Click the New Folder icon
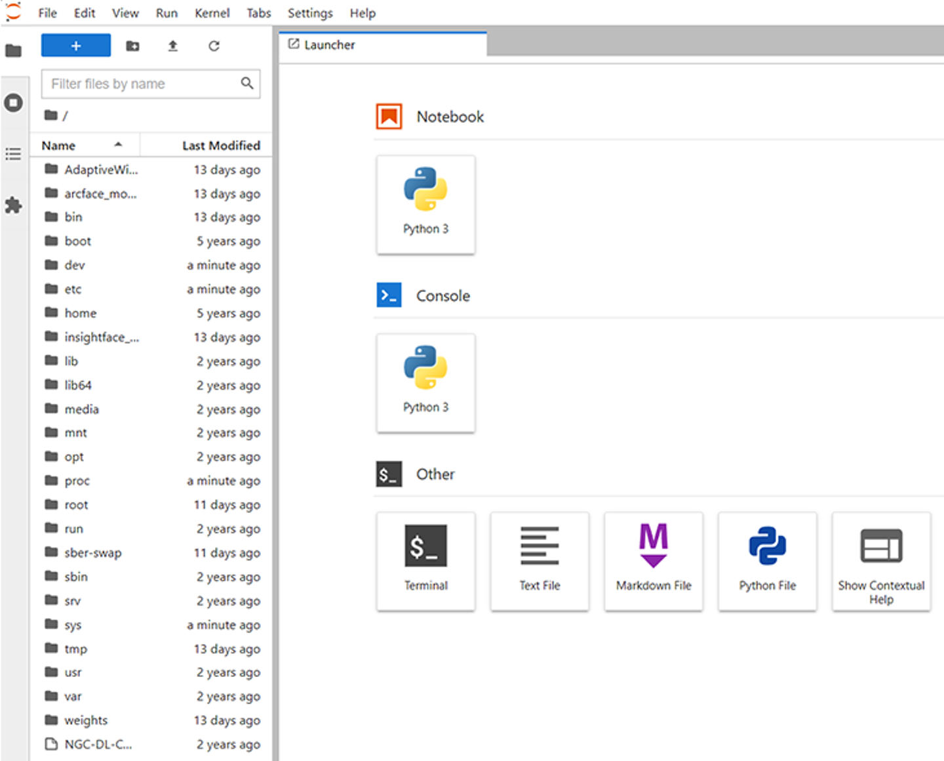Viewport: 944px width, 761px height. pos(132,46)
